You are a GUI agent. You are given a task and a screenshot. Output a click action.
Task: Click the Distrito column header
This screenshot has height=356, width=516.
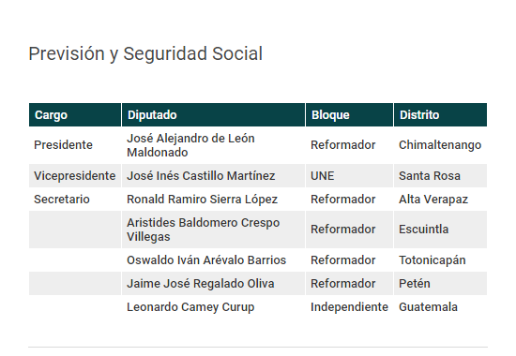point(440,114)
